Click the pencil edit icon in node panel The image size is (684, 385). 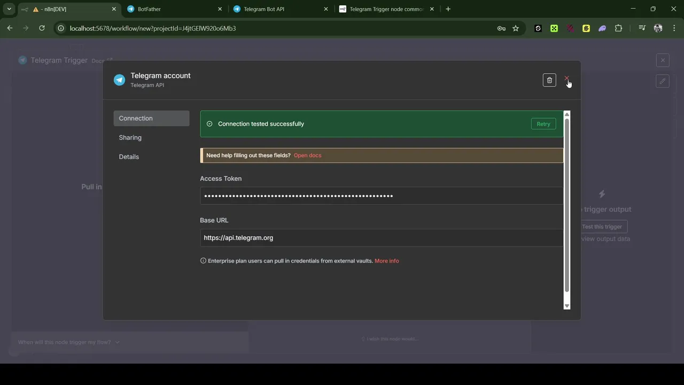tap(662, 81)
